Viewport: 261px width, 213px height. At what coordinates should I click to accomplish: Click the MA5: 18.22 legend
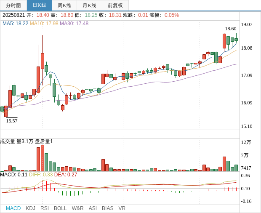[x=16, y=24]
